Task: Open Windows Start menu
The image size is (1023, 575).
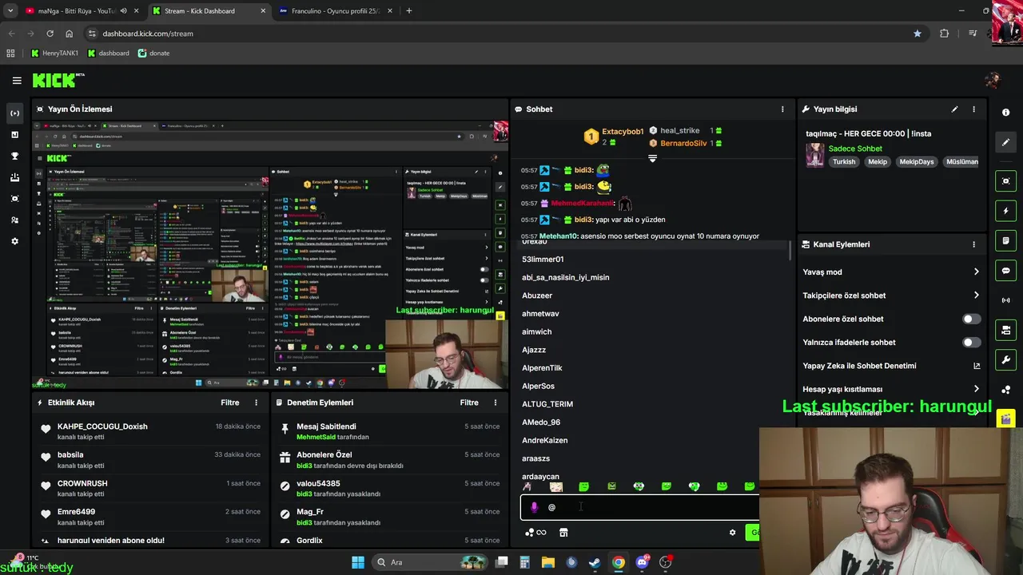Action: click(x=358, y=562)
